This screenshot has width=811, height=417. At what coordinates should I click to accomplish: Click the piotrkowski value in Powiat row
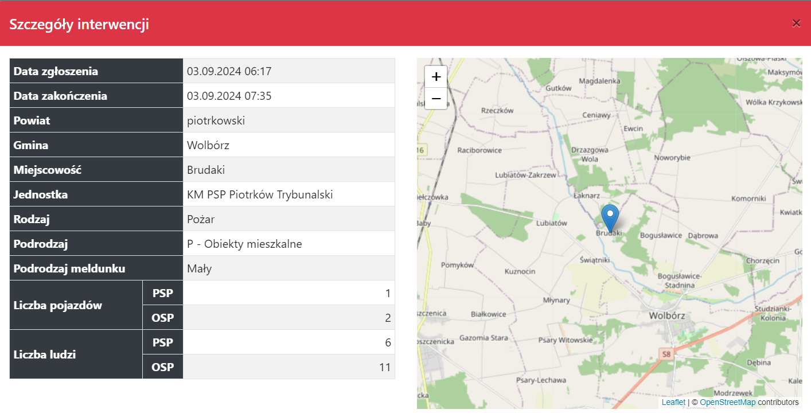tap(216, 121)
